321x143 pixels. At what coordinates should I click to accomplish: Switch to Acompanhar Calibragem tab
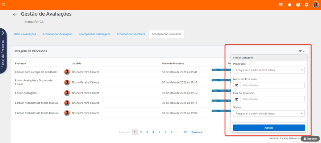(x=95, y=34)
